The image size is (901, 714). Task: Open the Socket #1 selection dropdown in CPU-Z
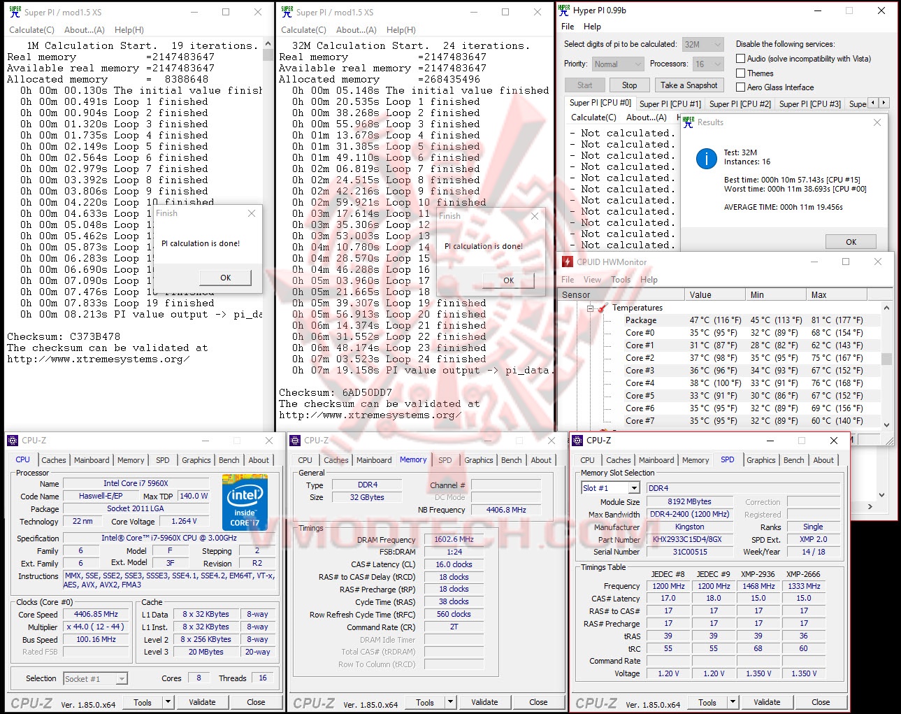click(x=96, y=678)
